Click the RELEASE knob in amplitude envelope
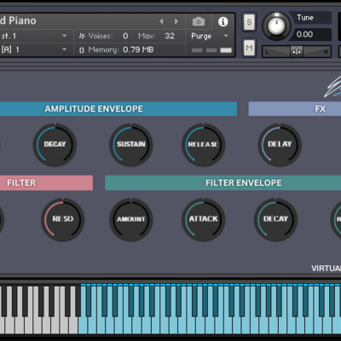Viewport: 341px width, 341px height. (x=203, y=145)
